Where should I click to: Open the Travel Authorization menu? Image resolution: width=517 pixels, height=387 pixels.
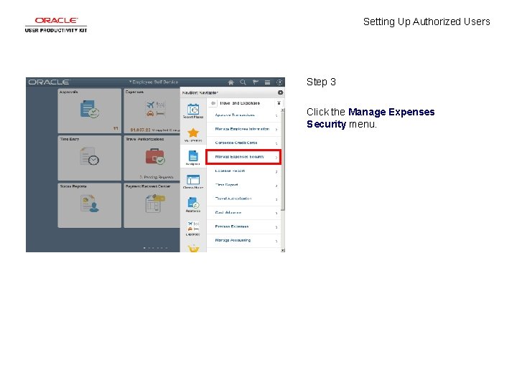(x=243, y=199)
